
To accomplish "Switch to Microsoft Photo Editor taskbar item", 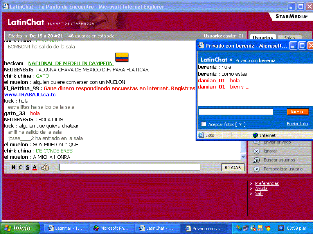I will (x=111, y=228).
